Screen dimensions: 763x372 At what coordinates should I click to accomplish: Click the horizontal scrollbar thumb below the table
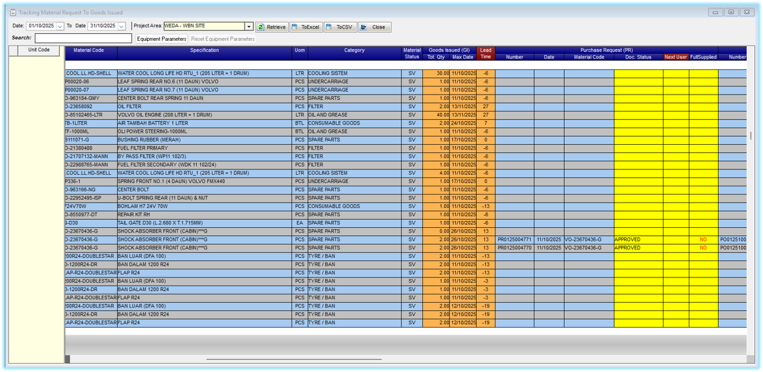click(x=294, y=359)
